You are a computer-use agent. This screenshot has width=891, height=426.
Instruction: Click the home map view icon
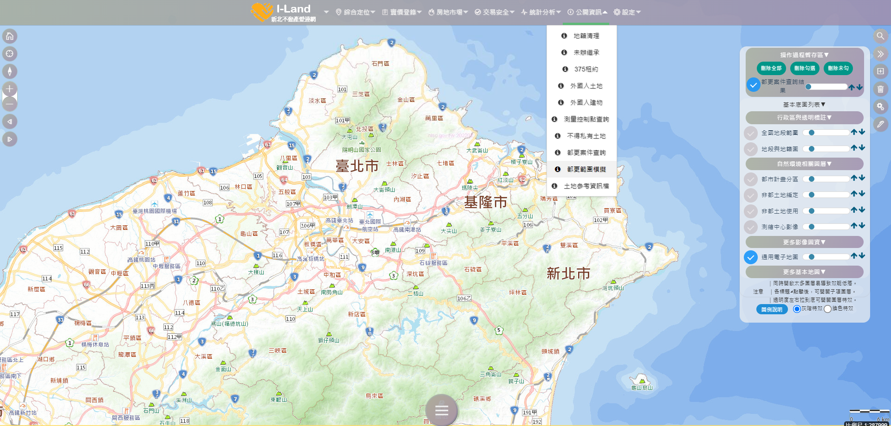(x=10, y=36)
